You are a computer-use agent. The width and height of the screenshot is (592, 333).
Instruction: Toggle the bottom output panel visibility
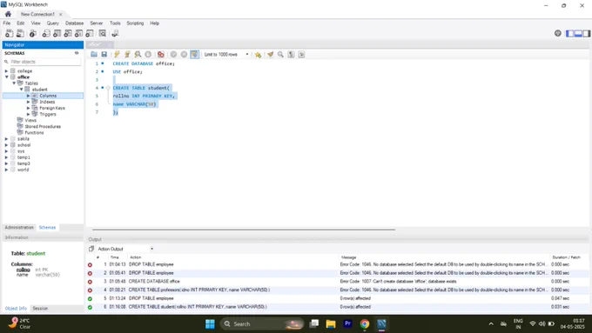578,34
